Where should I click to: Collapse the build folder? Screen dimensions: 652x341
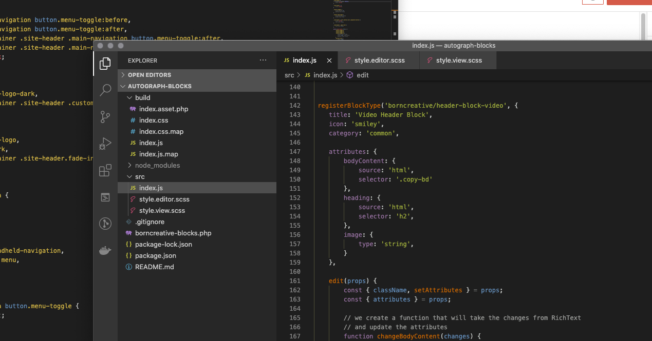(142, 97)
